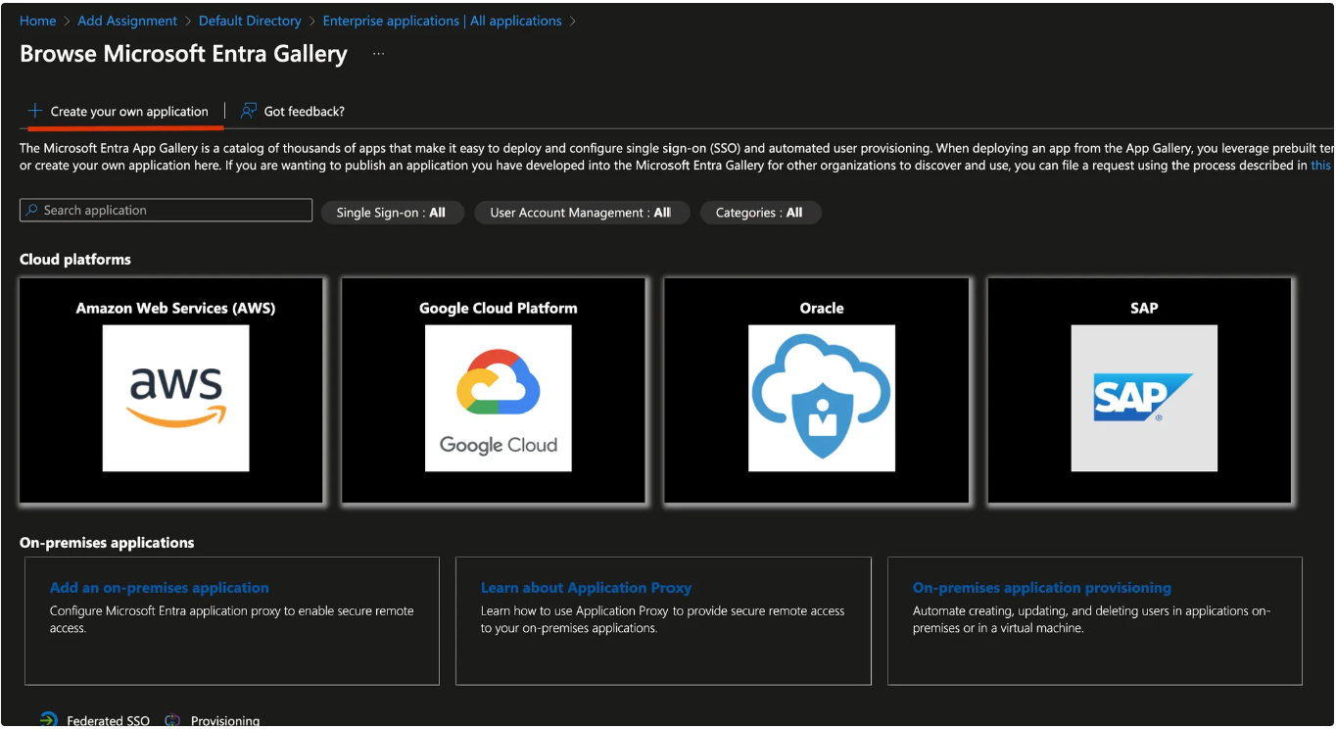
Task: Click the plus icon for Create your own application
Action: pyautogui.click(x=35, y=111)
